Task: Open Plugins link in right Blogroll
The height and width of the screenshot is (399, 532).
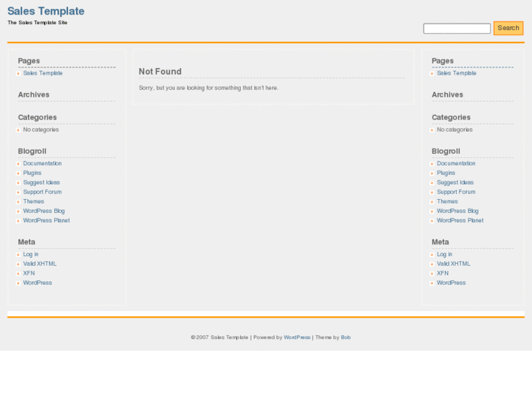Action: coord(446,173)
